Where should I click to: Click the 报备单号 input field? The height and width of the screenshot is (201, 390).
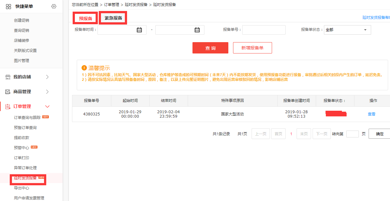click(x=264, y=30)
